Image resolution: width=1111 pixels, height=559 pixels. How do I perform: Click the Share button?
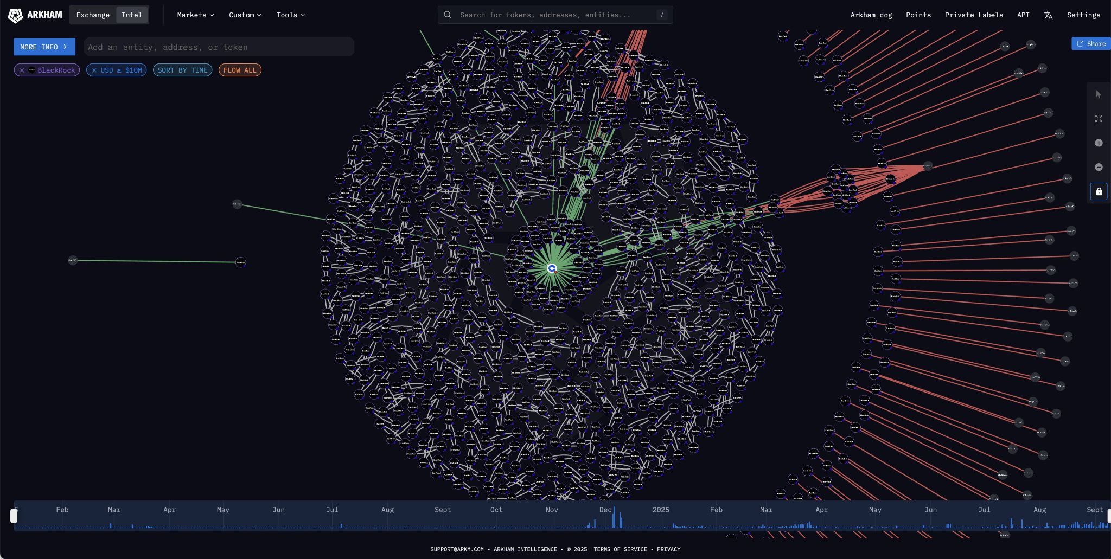pyautogui.click(x=1091, y=43)
